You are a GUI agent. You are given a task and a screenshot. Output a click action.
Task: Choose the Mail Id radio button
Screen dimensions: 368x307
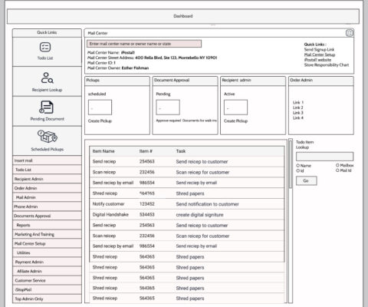[x=337, y=170]
